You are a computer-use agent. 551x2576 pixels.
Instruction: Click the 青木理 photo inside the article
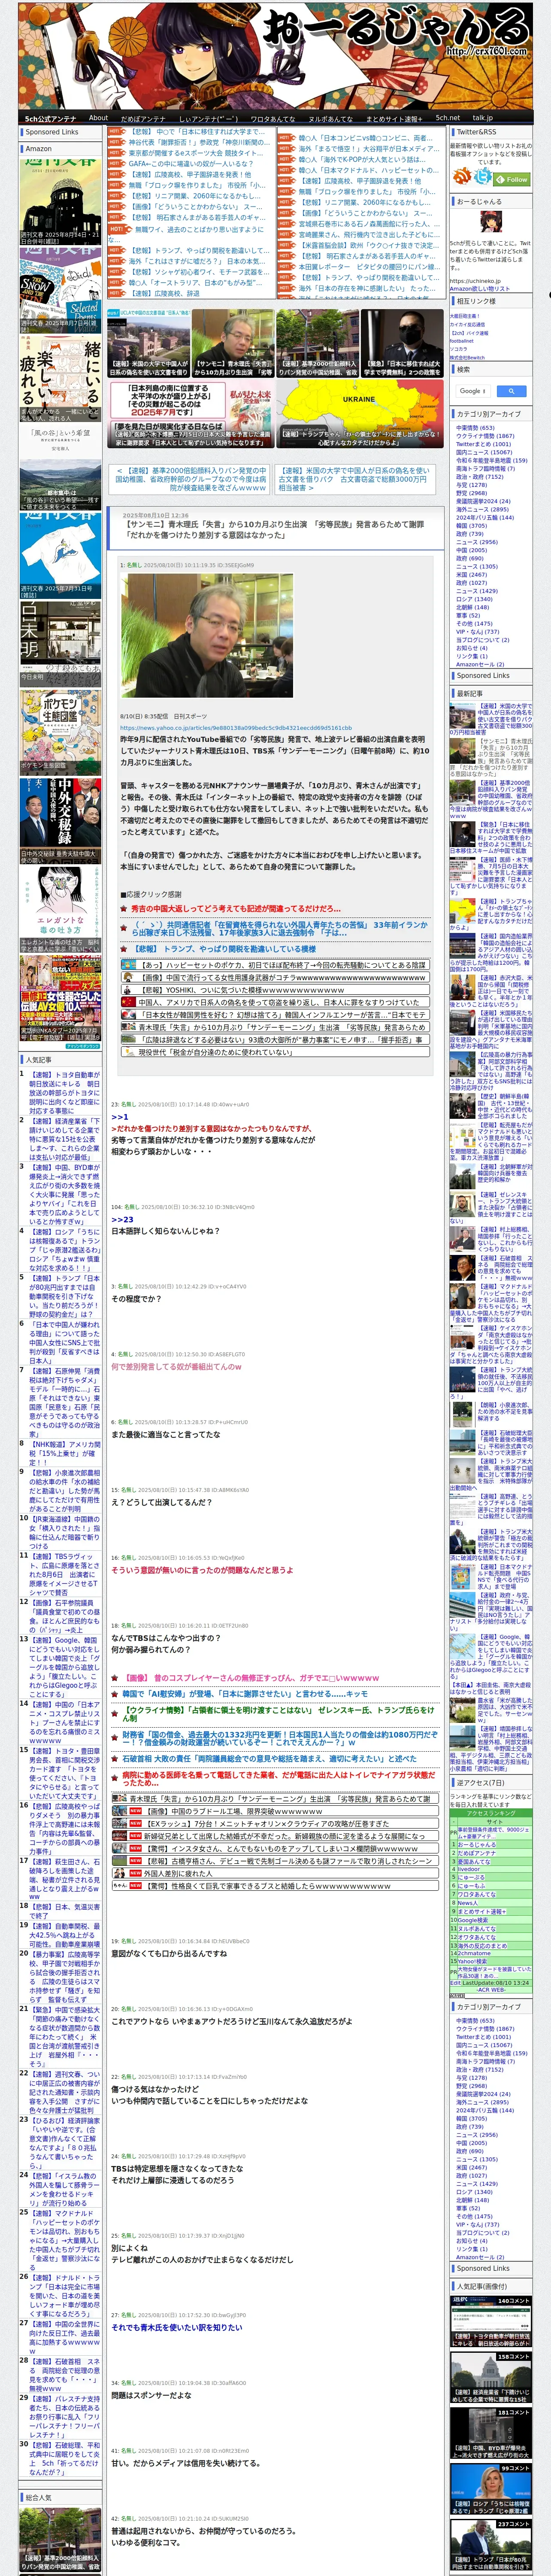pyautogui.click(x=207, y=635)
